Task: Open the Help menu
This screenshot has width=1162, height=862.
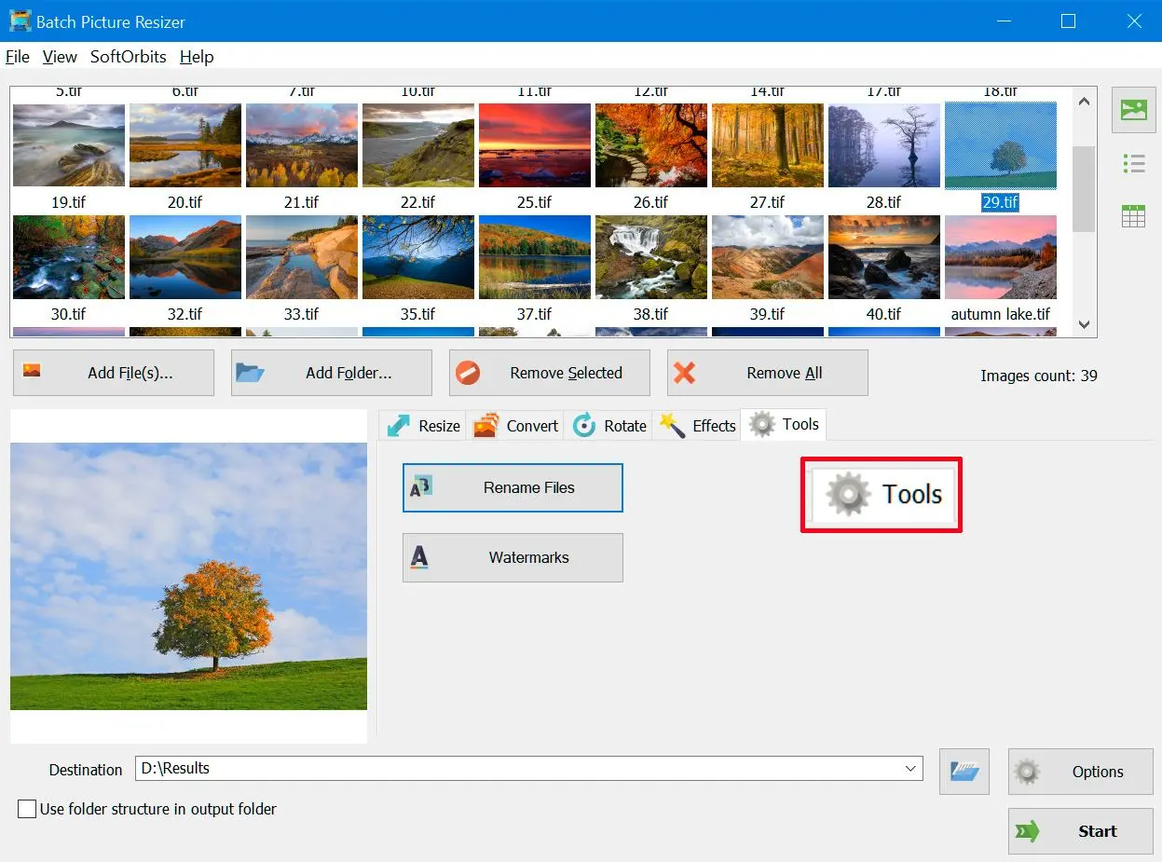Action: [x=197, y=57]
